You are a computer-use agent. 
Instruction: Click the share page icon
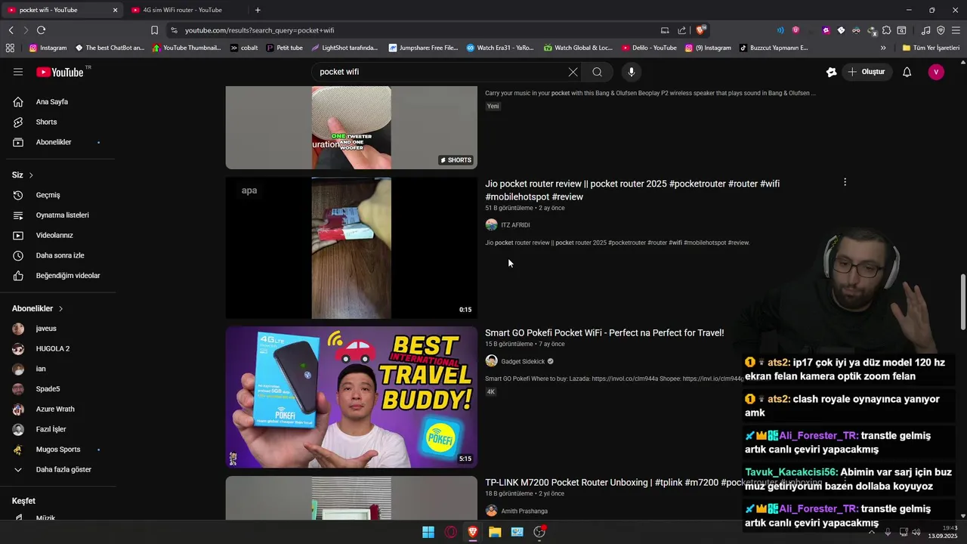(682, 30)
